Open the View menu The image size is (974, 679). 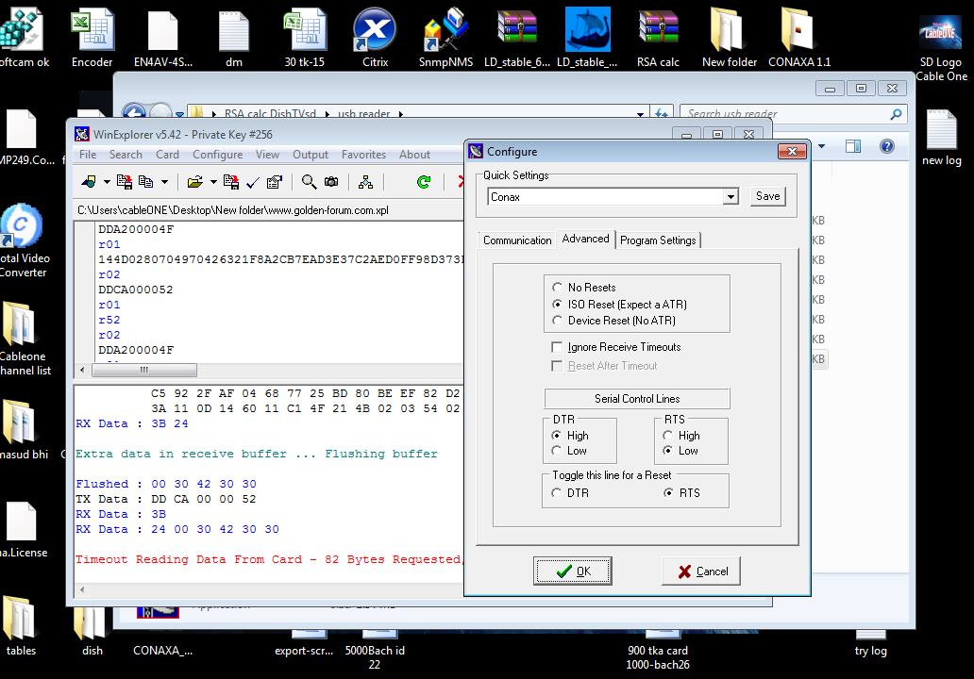[x=267, y=155]
